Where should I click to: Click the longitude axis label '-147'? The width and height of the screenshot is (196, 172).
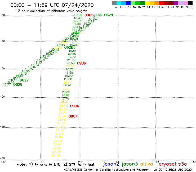(x=41, y=162)
